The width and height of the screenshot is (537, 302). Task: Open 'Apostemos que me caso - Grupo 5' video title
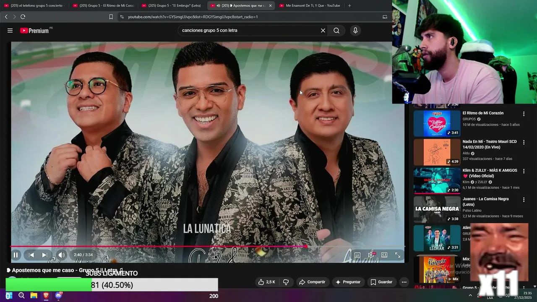65,270
